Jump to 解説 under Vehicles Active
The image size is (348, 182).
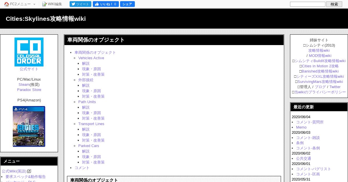coord(86,64)
